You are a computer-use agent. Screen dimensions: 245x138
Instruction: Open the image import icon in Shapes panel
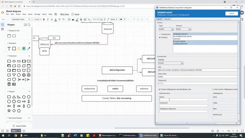pyautogui.click(x=25, y=25)
